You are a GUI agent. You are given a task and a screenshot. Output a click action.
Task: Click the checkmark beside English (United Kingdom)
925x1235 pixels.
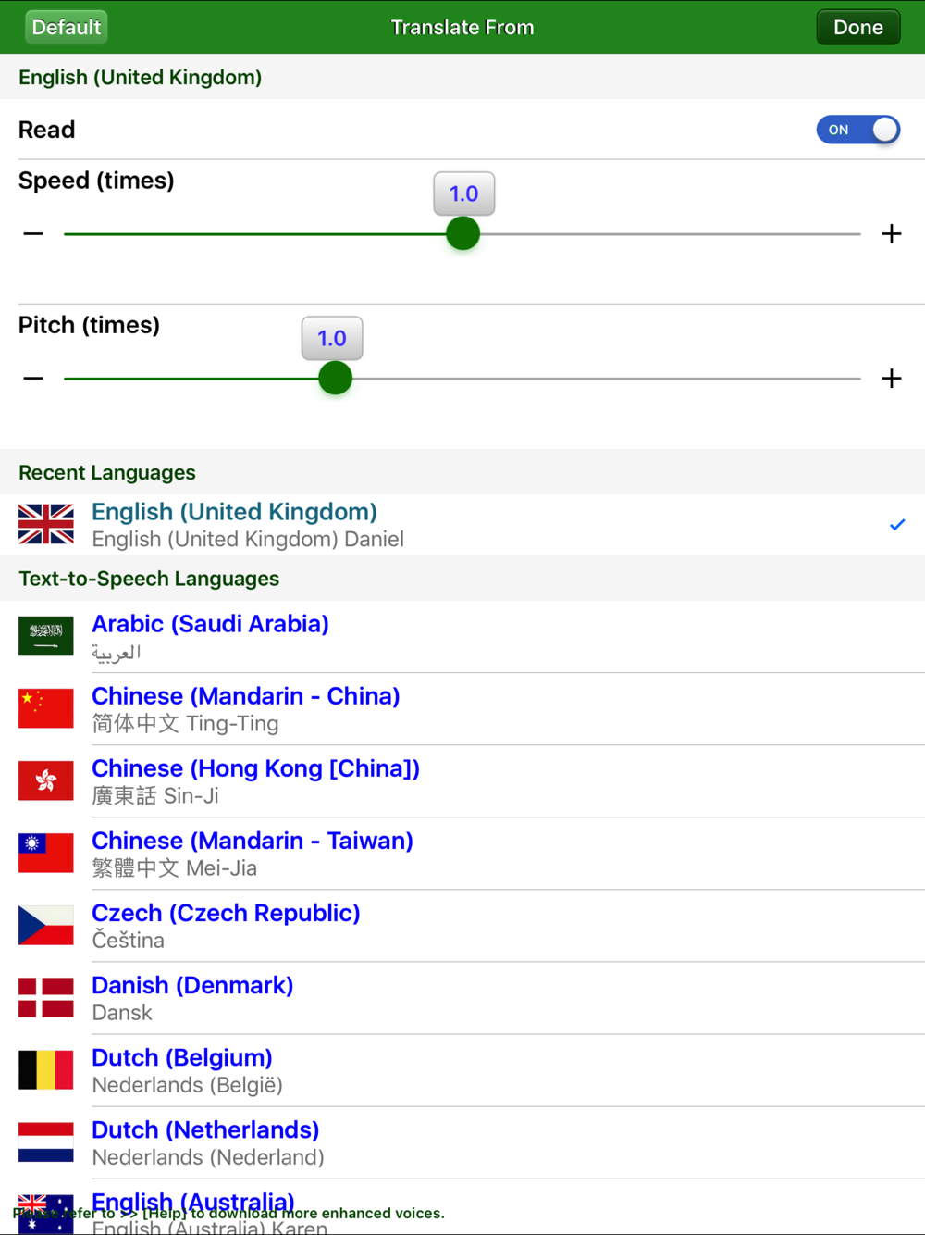(897, 525)
